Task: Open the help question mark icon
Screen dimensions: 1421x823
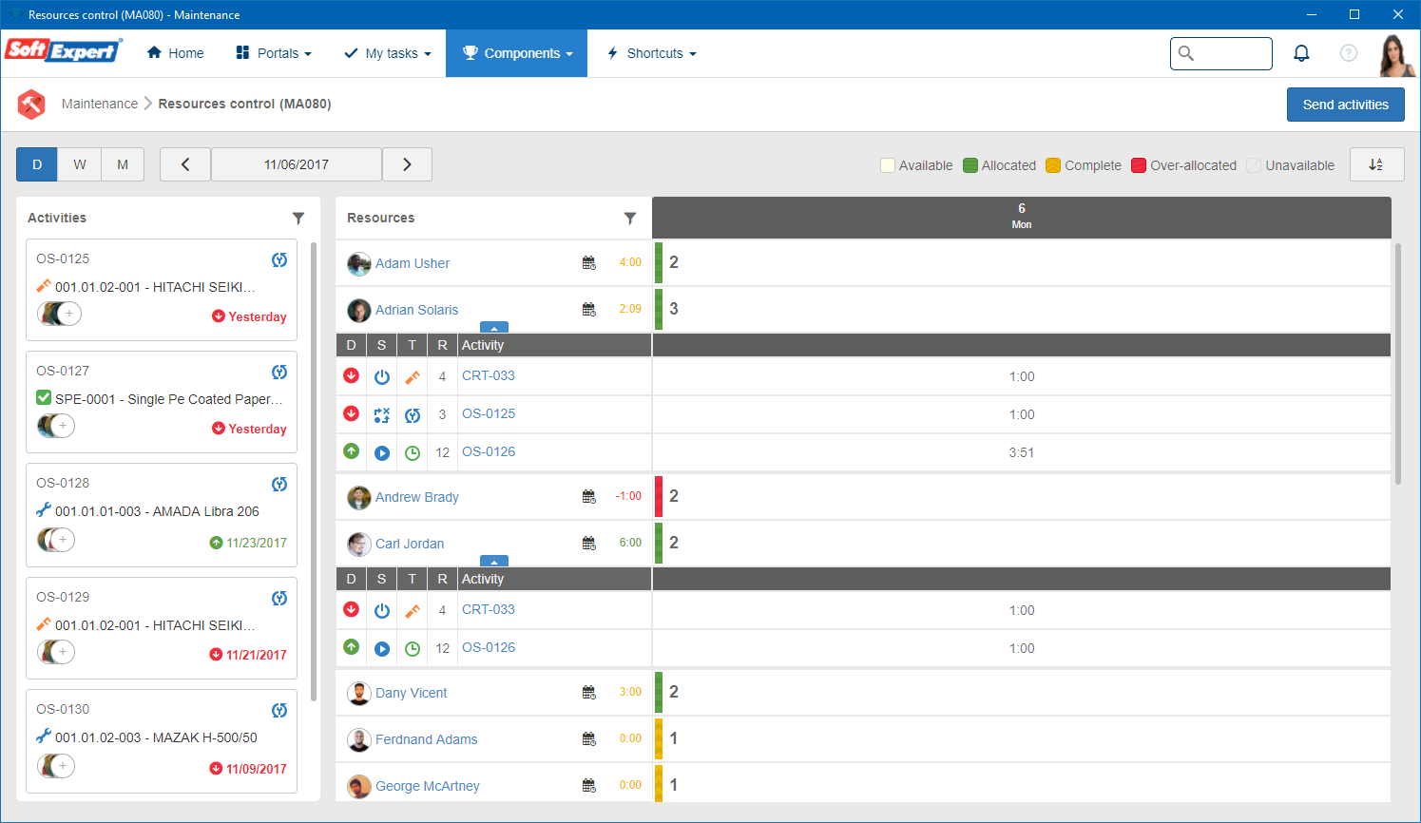Action: (x=1348, y=53)
